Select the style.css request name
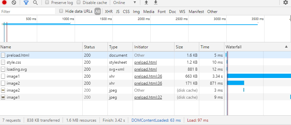This screenshot has width=291, height=125. click(x=14, y=62)
